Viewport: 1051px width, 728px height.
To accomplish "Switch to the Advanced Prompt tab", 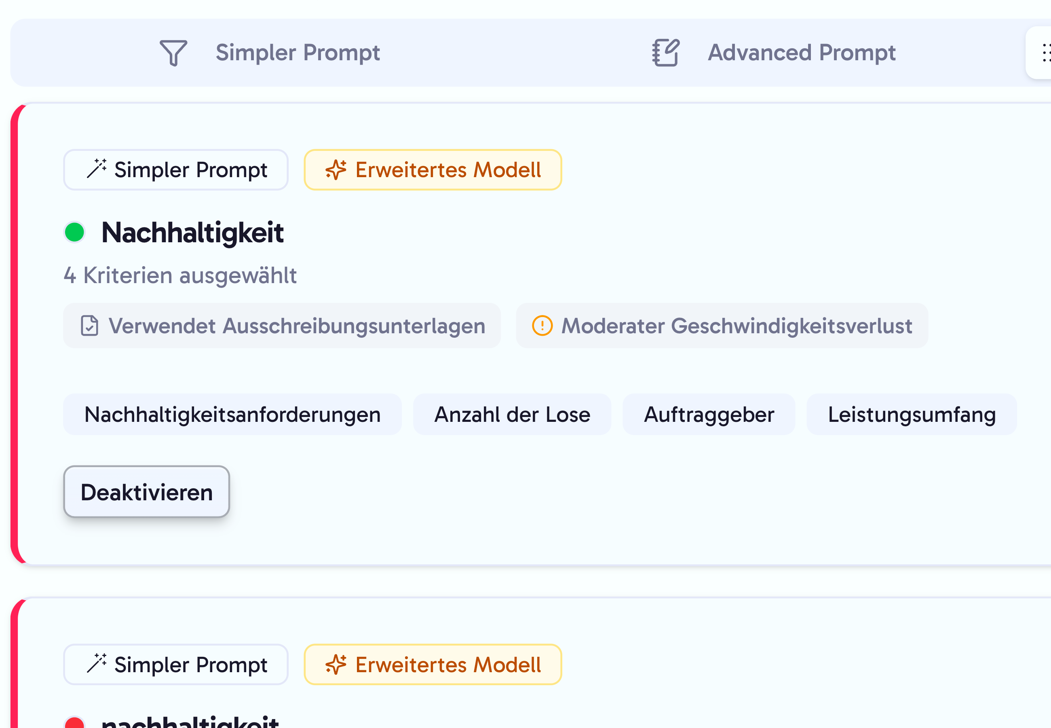I will pos(774,53).
